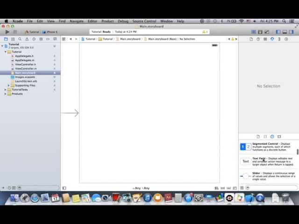
Task: Open the Source Control menu
Action: 144,21
